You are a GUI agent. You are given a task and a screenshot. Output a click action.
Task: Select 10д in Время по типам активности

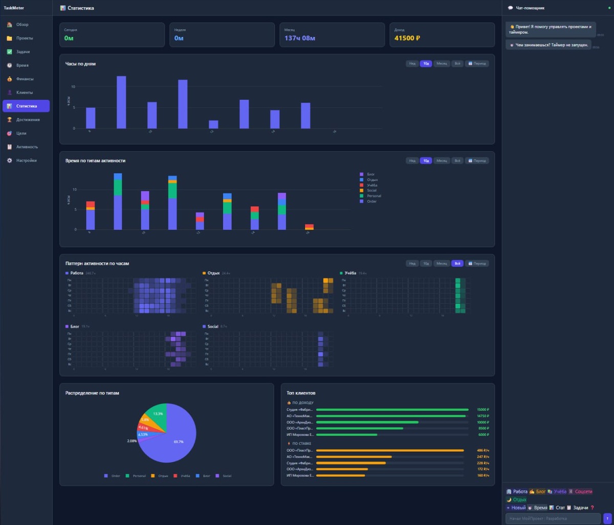tap(426, 161)
